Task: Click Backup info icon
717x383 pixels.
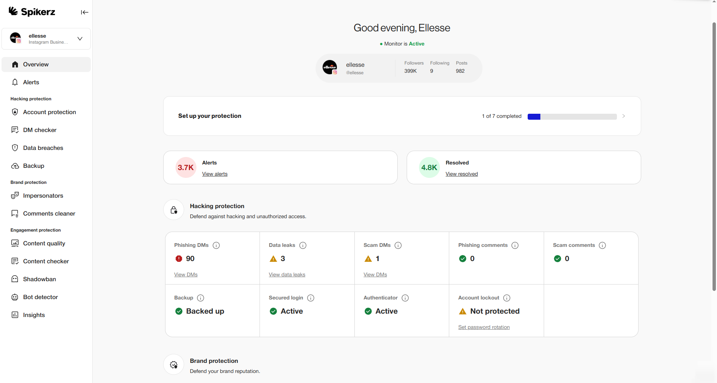Action: click(201, 298)
